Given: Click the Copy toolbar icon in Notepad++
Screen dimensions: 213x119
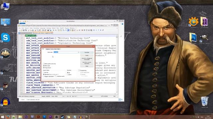Looking at the screenshot, I should tap(38, 30).
